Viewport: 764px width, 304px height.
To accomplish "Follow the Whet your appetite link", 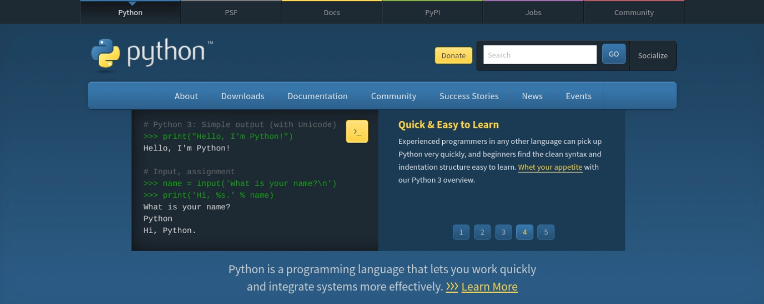I will coord(550,167).
